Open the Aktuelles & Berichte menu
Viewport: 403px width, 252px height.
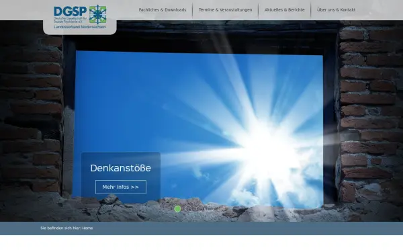tap(285, 10)
